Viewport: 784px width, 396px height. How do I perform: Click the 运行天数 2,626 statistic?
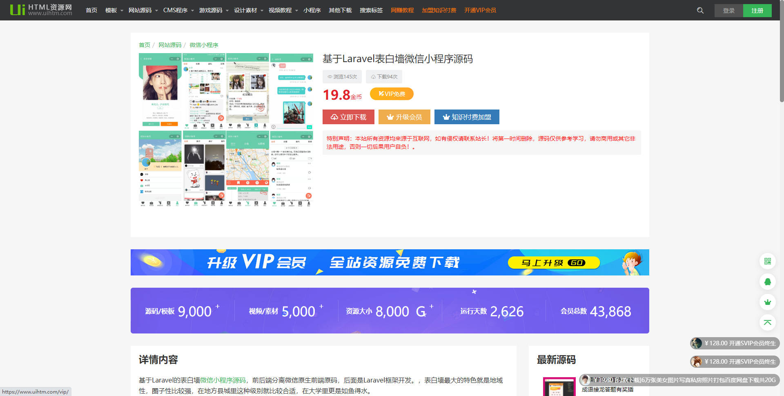492,311
